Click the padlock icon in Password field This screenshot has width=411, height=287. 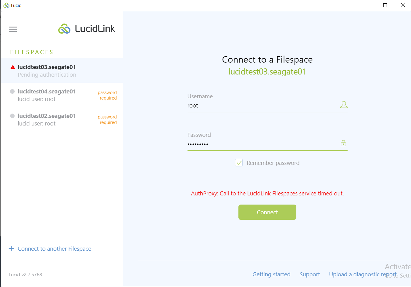[343, 143]
